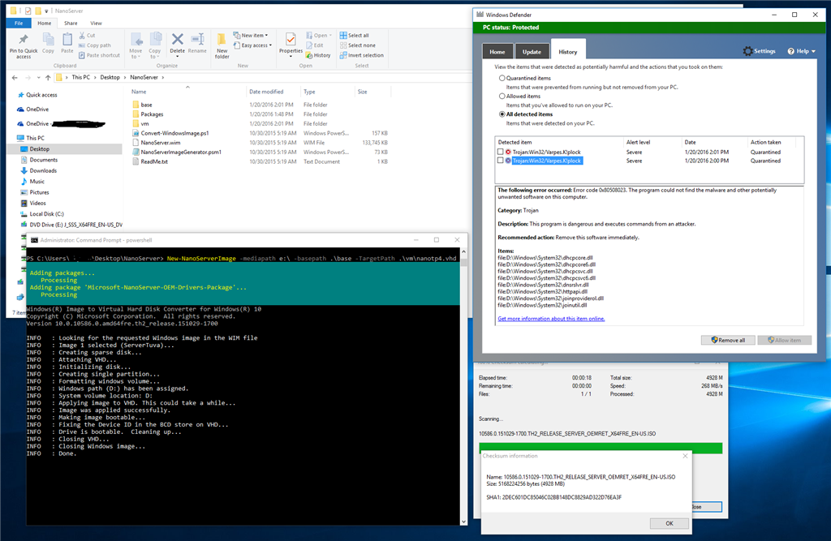Click OK in Checksum information dialog
Screen dimensions: 831x541
pos(669,523)
